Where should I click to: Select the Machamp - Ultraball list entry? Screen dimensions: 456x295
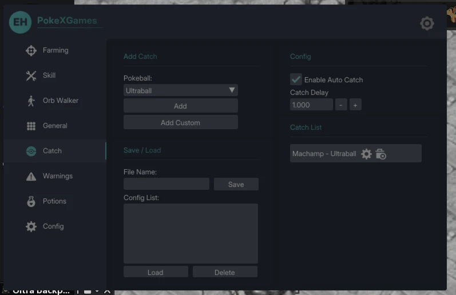pos(356,153)
